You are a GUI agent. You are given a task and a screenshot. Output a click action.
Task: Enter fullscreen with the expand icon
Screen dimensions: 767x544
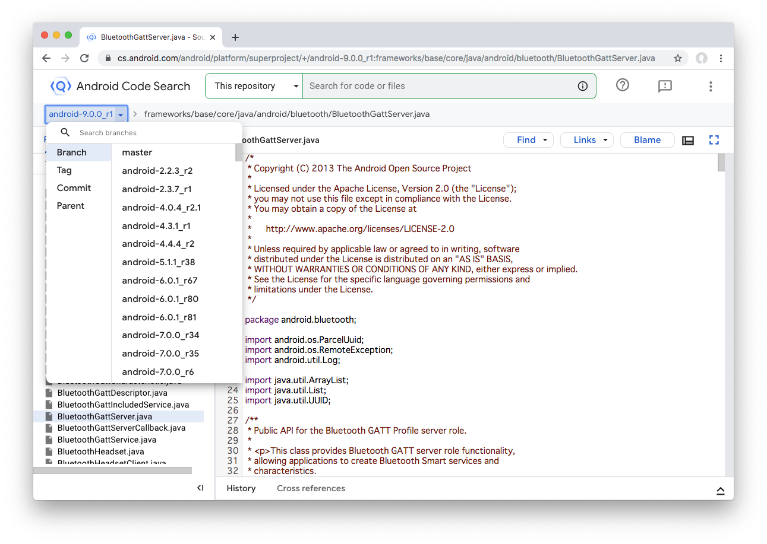click(x=714, y=140)
